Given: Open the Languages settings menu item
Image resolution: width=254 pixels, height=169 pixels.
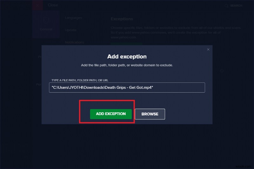Looking at the screenshot, I should pyautogui.click(x=73, y=18).
